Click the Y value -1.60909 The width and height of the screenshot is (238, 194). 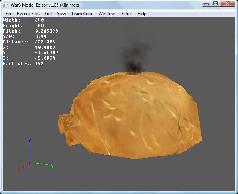tap(46, 53)
